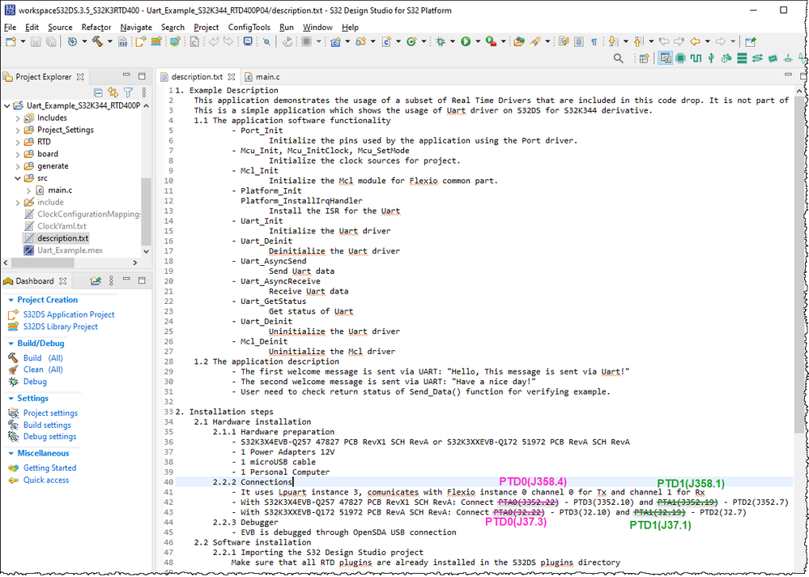The width and height of the screenshot is (809, 577).
Task: Click the S32DS Application Project link
Action: pos(69,314)
